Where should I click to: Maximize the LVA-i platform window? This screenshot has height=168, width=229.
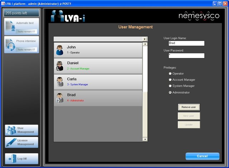click(x=220, y=4)
